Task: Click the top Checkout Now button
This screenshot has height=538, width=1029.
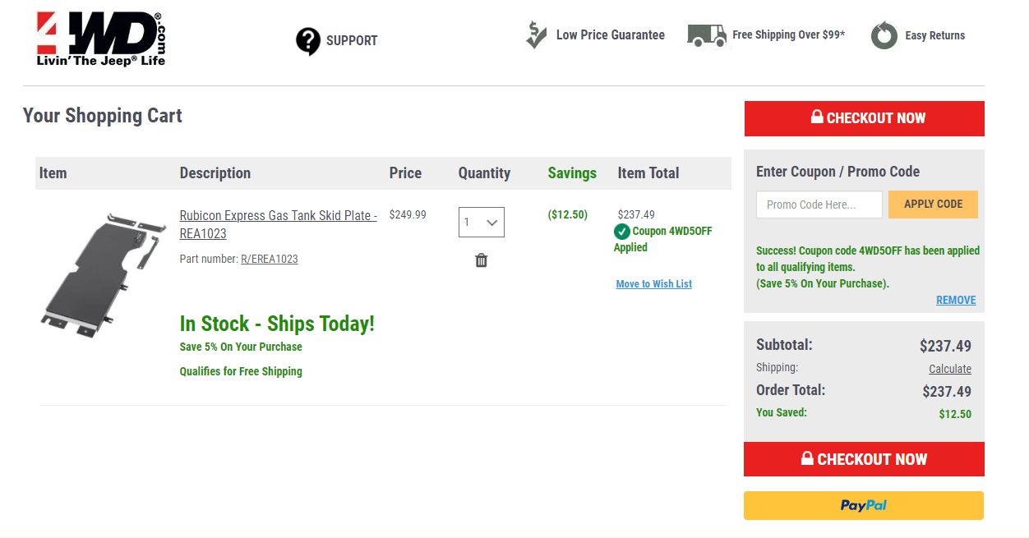Action: click(x=865, y=118)
